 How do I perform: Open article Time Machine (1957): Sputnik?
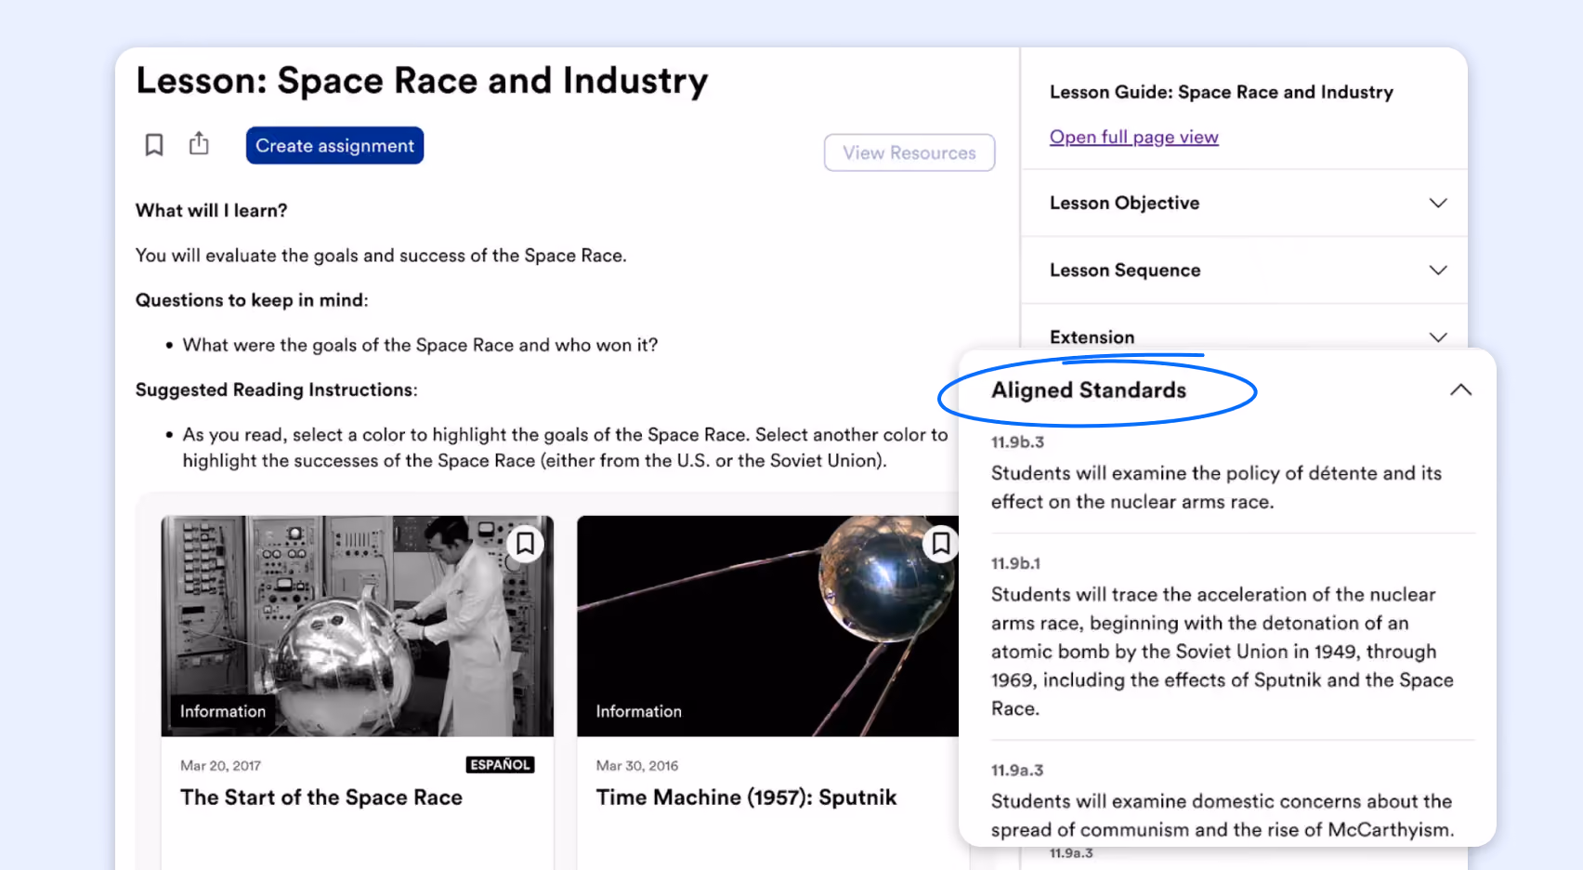tap(746, 797)
